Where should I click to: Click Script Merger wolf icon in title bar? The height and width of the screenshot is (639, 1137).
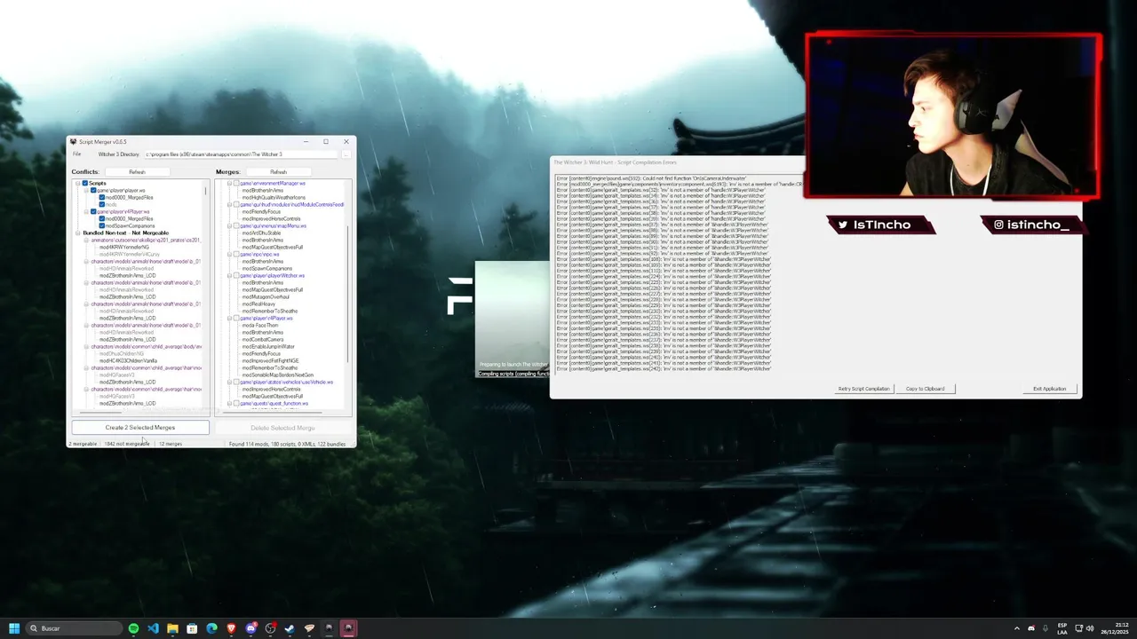tap(73, 142)
